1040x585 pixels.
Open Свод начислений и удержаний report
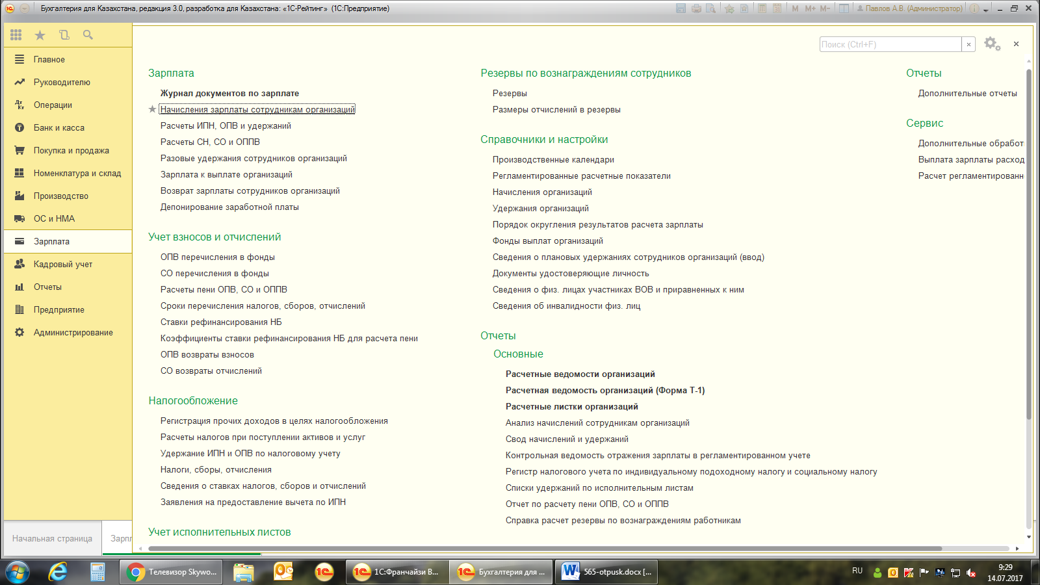coord(567,439)
